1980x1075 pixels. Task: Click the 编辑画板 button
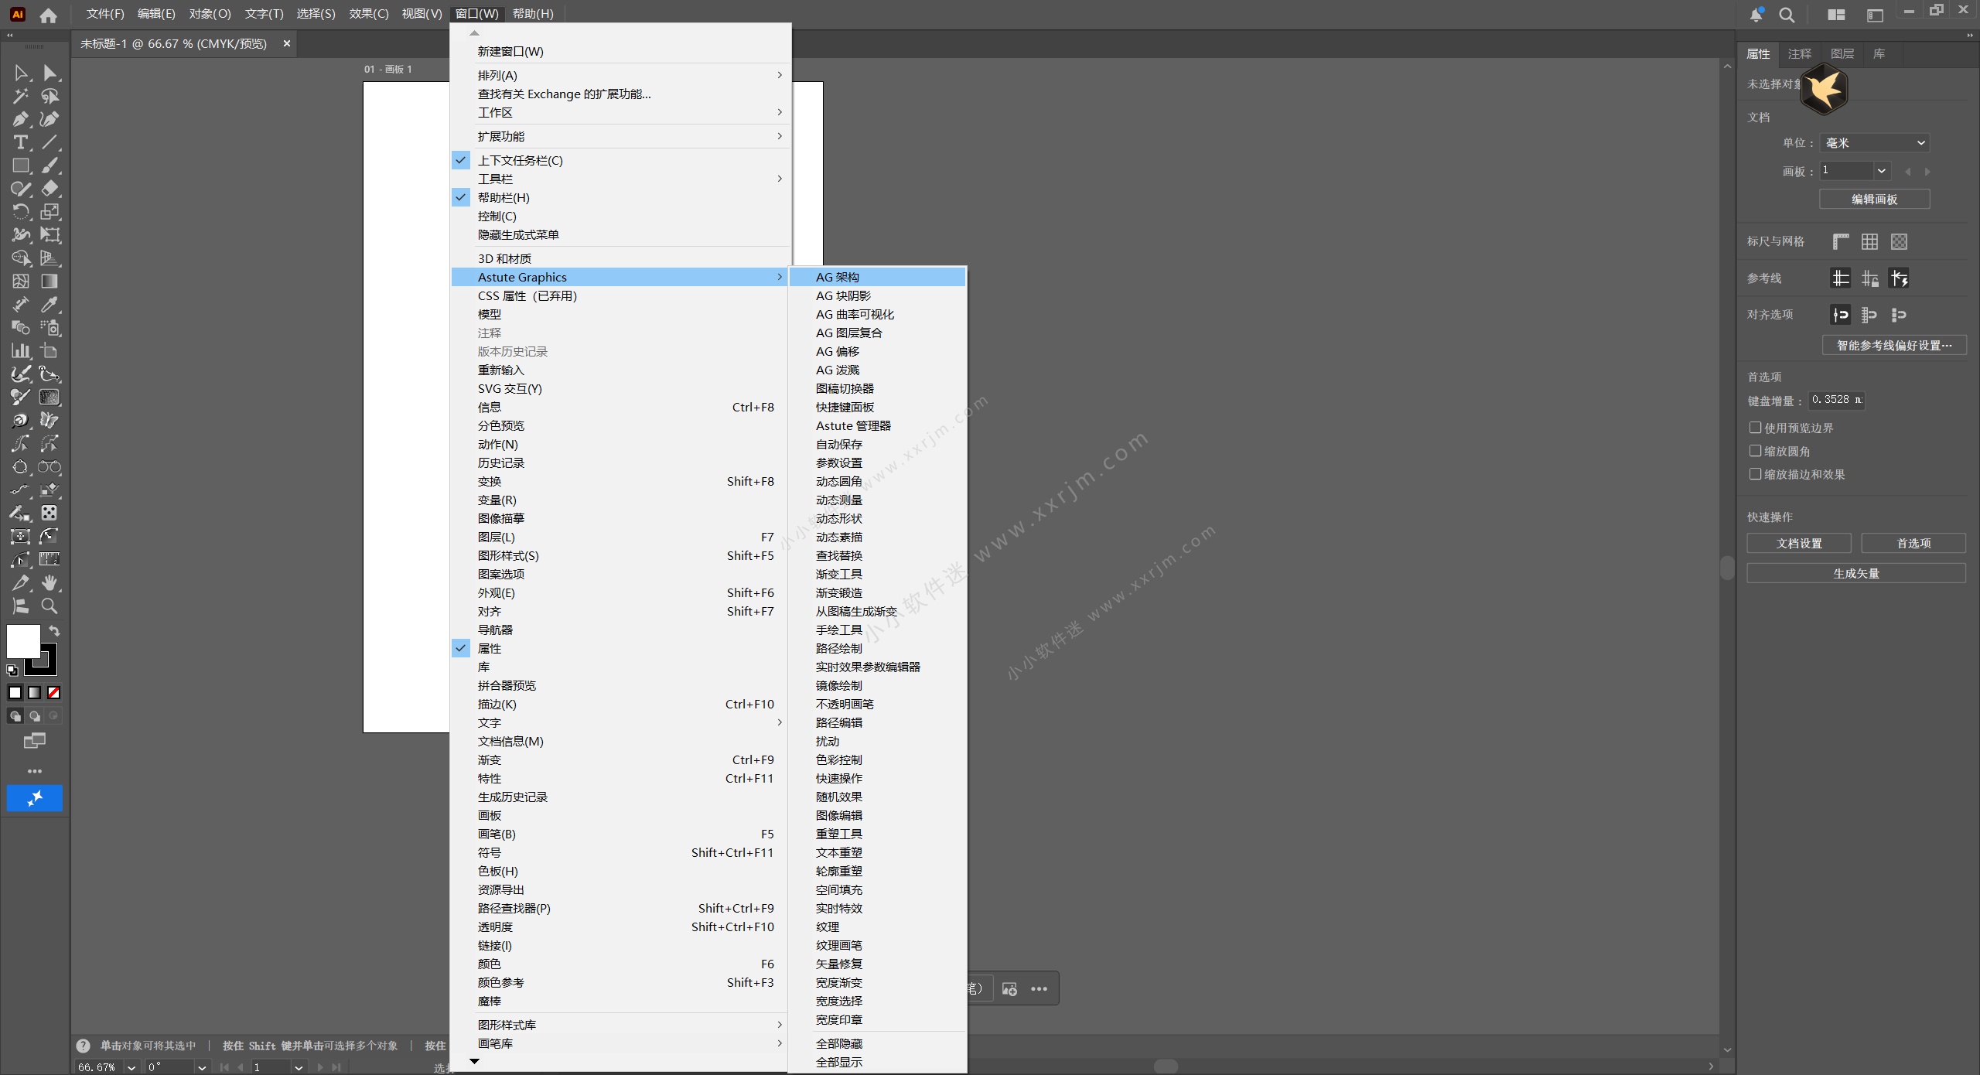(x=1874, y=200)
